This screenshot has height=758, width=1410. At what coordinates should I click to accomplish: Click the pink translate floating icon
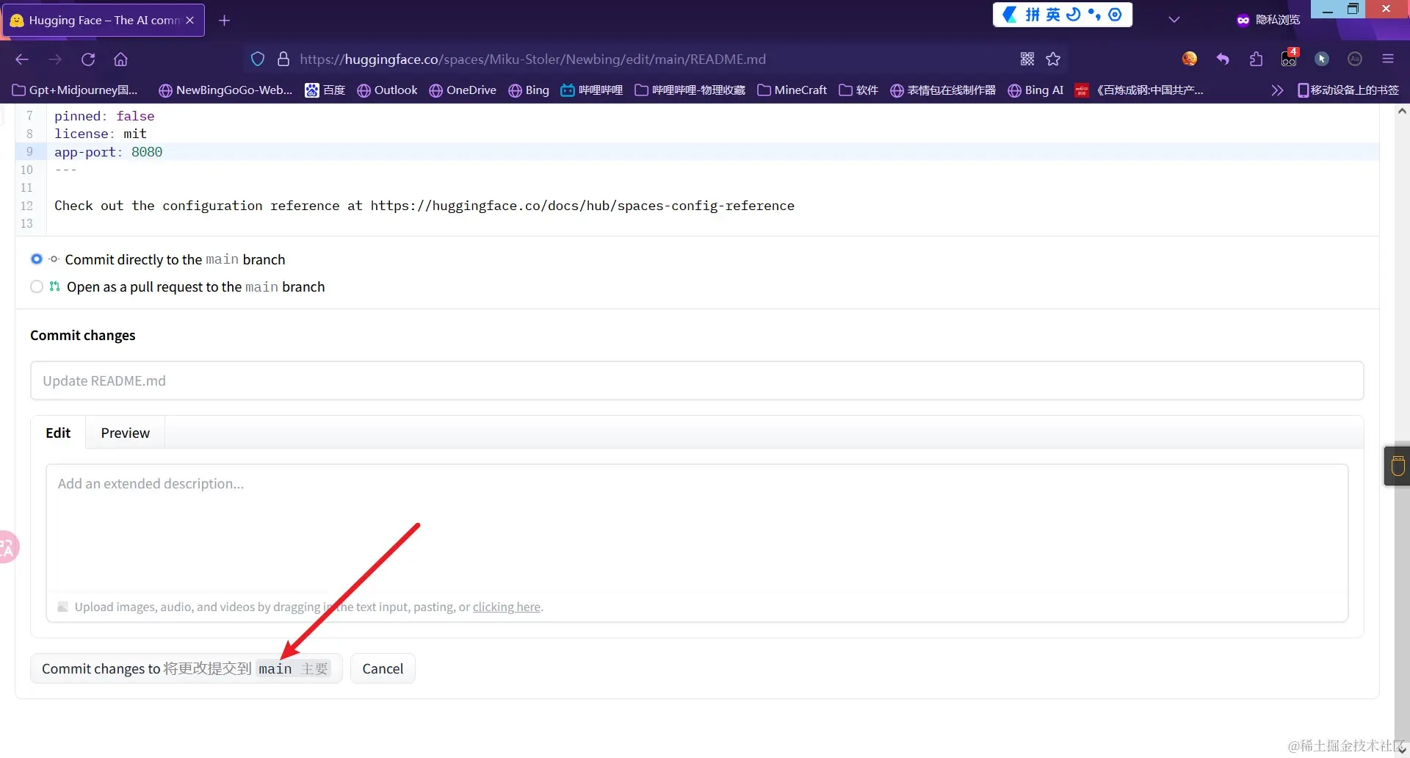pyautogui.click(x=7, y=547)
